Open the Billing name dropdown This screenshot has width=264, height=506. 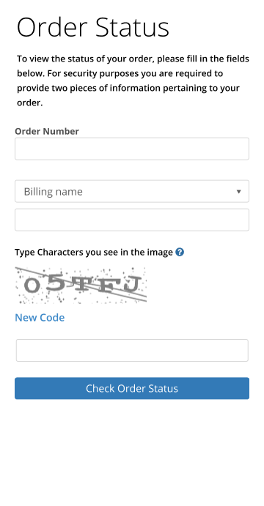coord(132,191)
